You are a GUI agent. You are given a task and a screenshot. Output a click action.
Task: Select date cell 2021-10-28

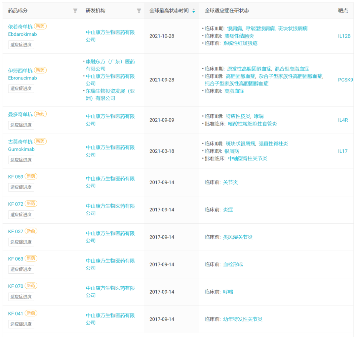point(162,36)
